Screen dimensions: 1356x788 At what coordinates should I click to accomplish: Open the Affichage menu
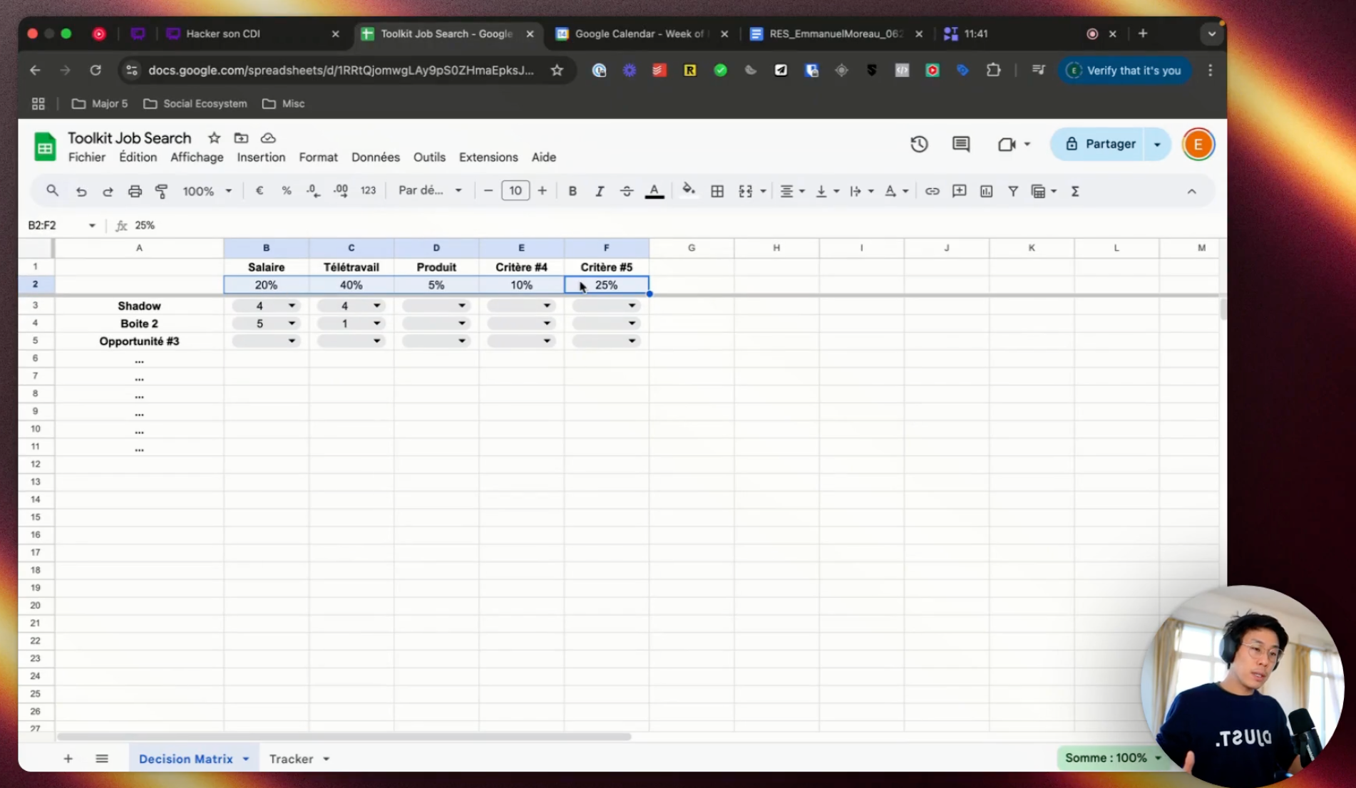[x=197, y=157]
